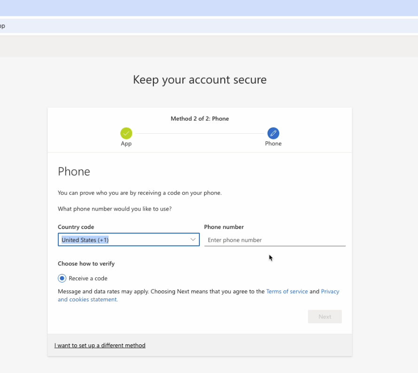Click the Terms of service link
Screen dimensions: 418x373
pos(287,291)
